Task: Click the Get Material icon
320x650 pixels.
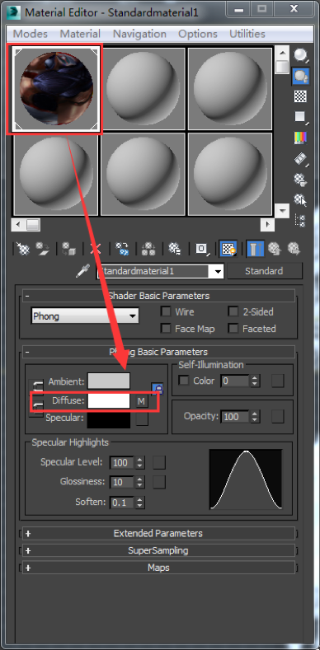Action: click(22, 249)
